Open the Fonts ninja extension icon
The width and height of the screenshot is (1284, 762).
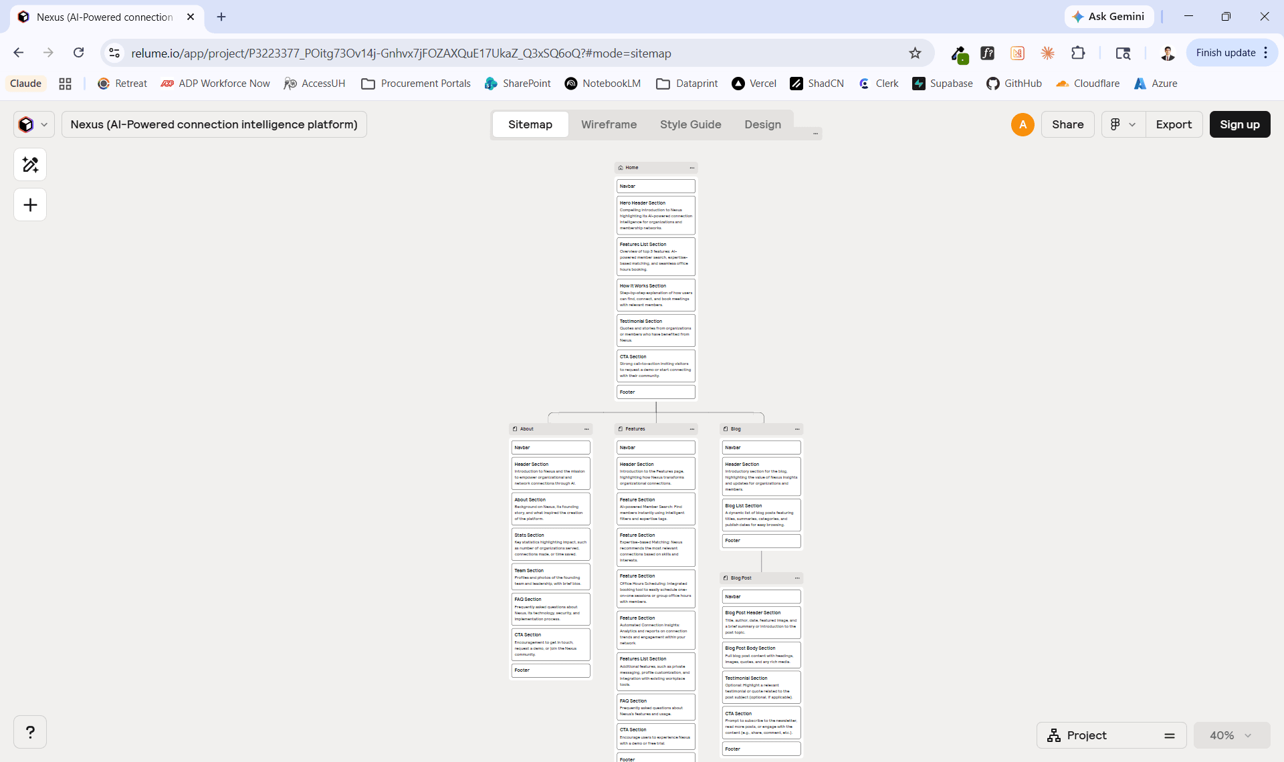pyautogui.click(x=987, y=53)
